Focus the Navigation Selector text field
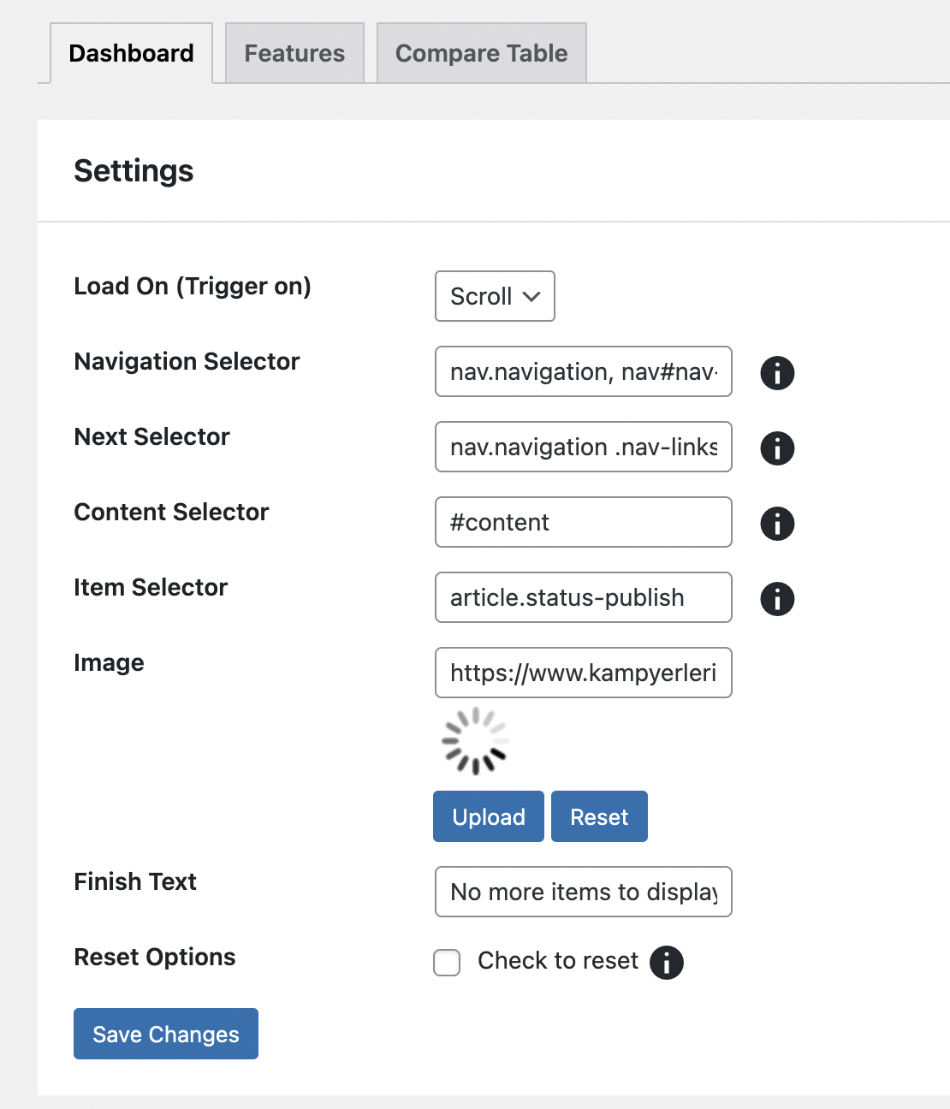 click(x=584, y=371)
